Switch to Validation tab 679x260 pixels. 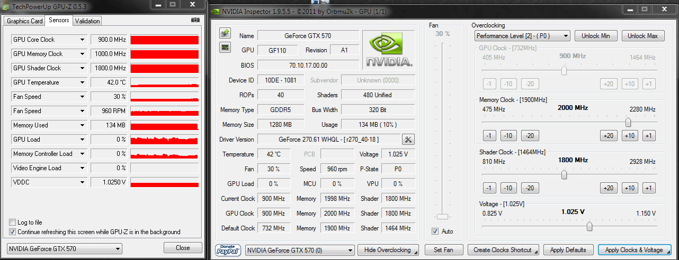coord(87,21)
